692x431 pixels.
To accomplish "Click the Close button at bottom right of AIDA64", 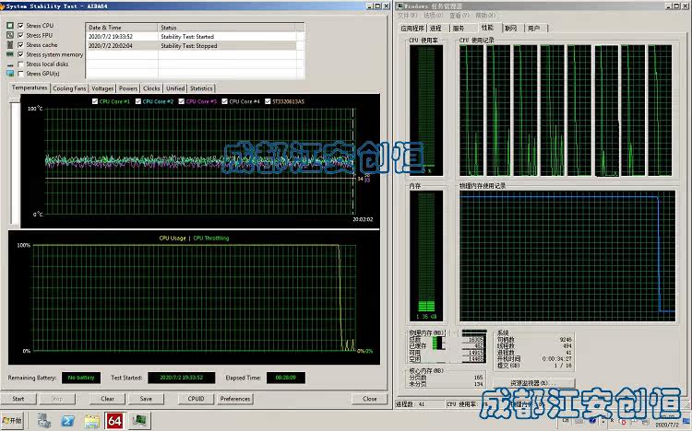I will pyautogui.click(x=369, y=399).
